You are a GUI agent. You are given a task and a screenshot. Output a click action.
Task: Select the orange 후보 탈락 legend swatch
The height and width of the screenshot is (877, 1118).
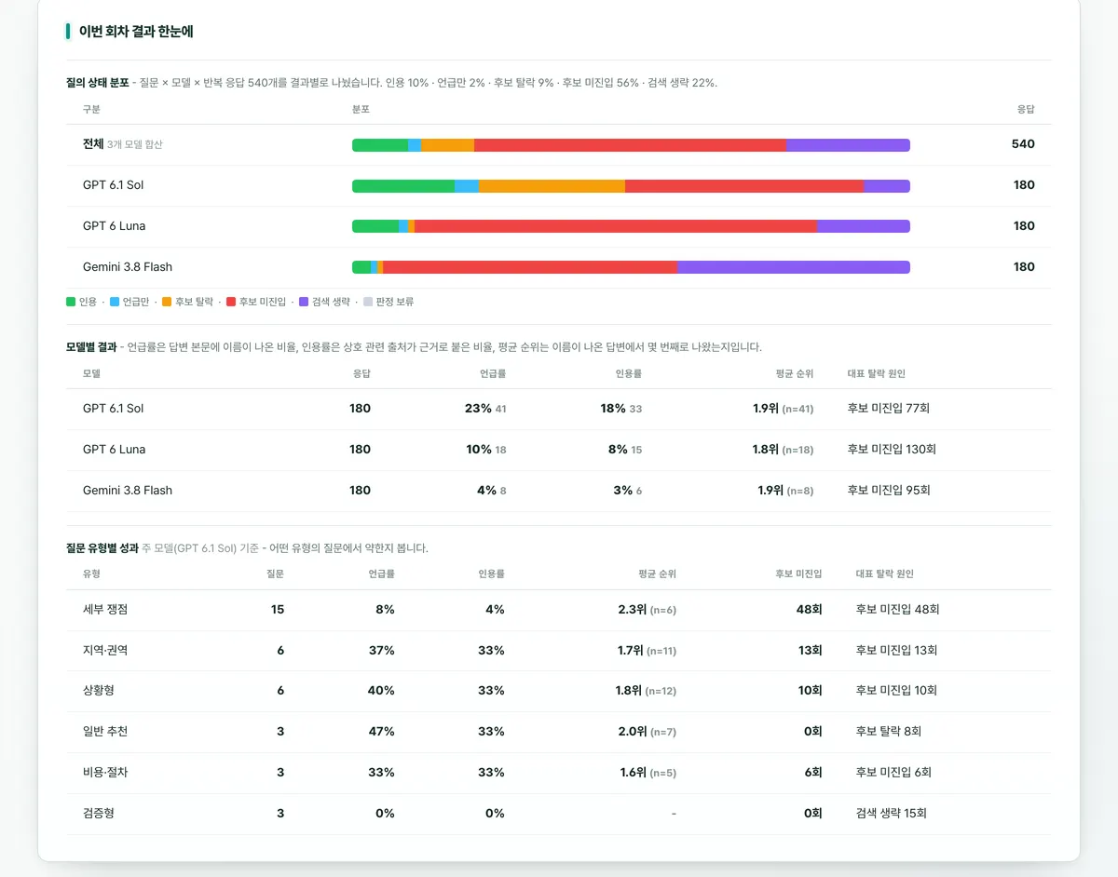[167, 302]
